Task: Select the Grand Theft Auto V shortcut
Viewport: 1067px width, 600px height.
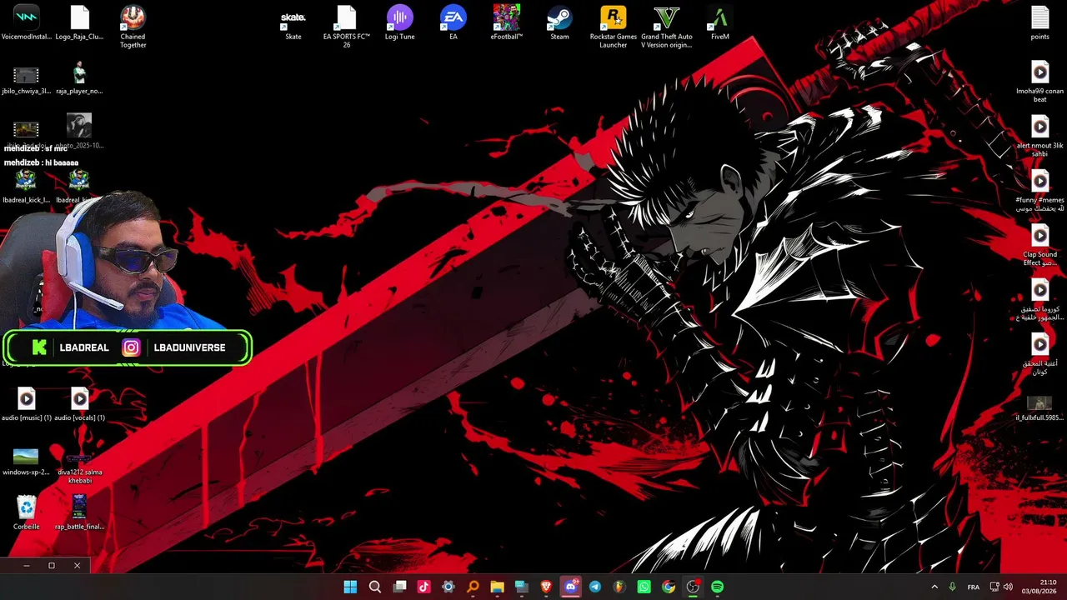Action: click(x=667, y=27)
